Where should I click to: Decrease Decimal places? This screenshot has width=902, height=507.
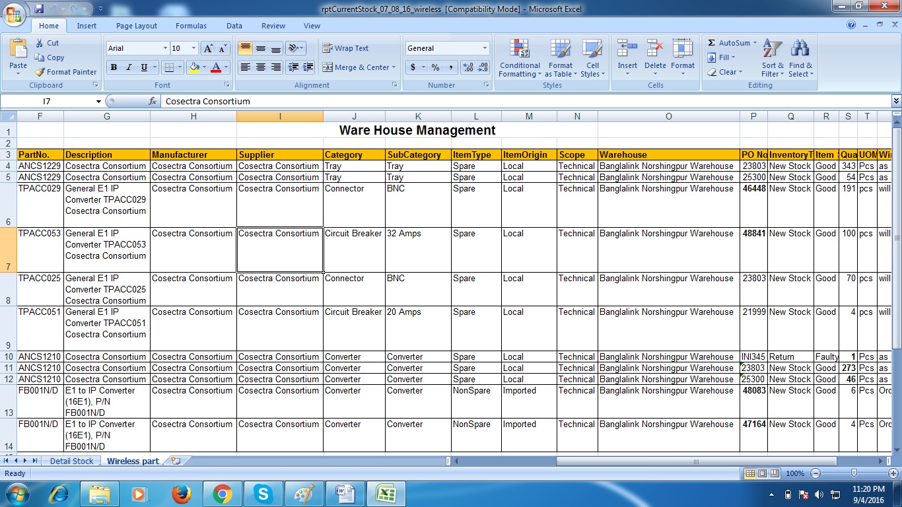(x=483, y=67)
